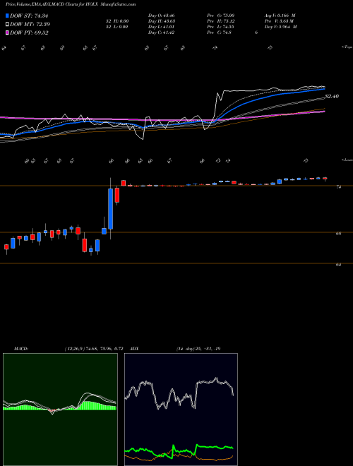The image size is (353, 466).
Task: Click the Day V: 5.964 M value
Action: coord(280,27)
